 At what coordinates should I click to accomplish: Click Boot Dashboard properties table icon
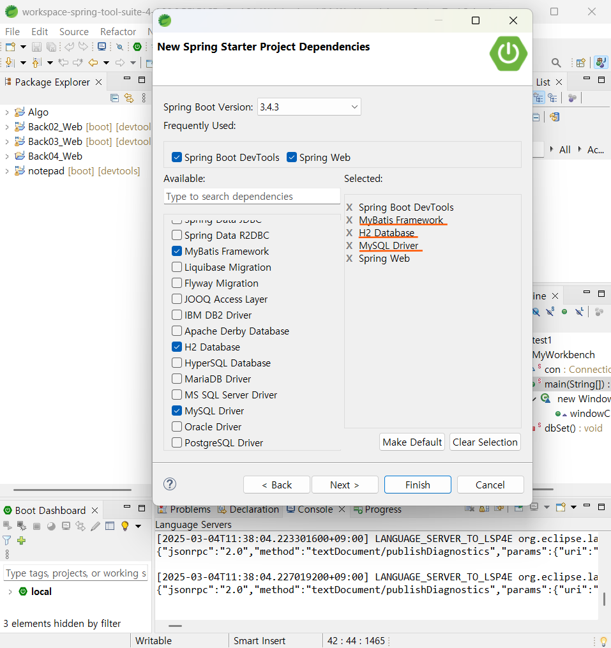pos(110,525)
